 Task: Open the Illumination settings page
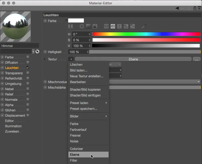point(13,126)
